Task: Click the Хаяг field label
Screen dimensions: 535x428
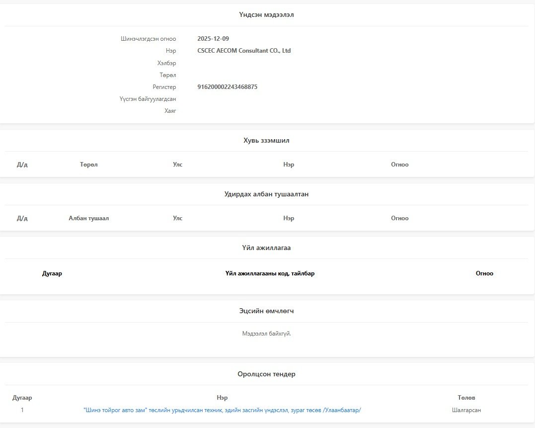Action: (170, 111)
